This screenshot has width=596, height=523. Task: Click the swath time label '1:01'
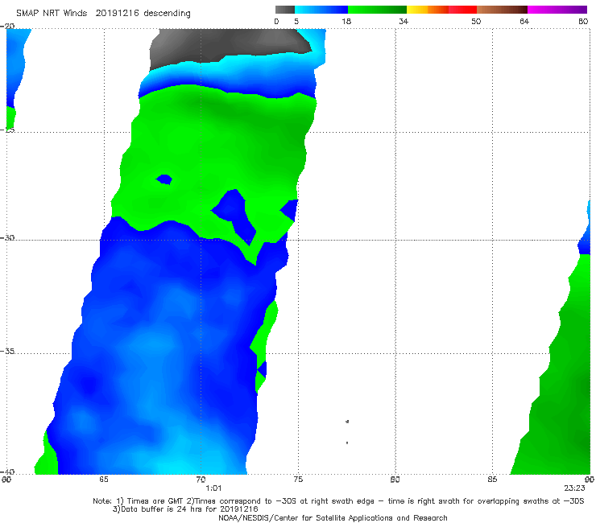tap(213, 488)
